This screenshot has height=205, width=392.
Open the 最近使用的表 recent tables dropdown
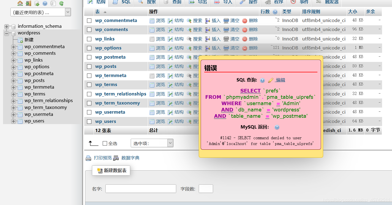coord(41,12)
